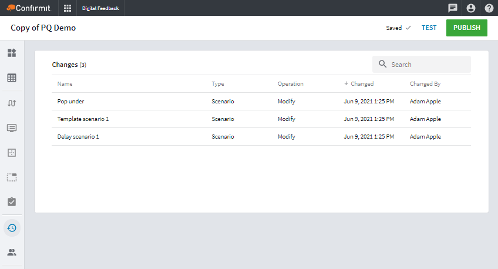Select the Pop under row name
498x269 pixels.
pos(70,101)
